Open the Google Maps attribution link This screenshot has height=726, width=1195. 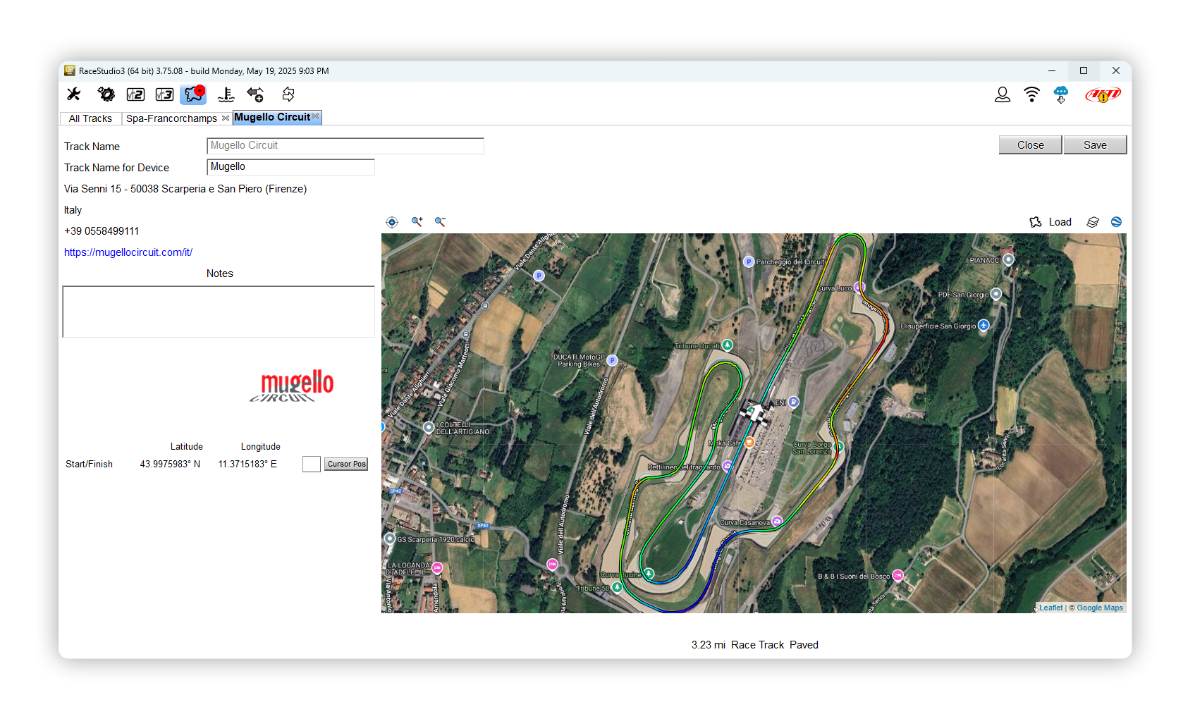1100,608
